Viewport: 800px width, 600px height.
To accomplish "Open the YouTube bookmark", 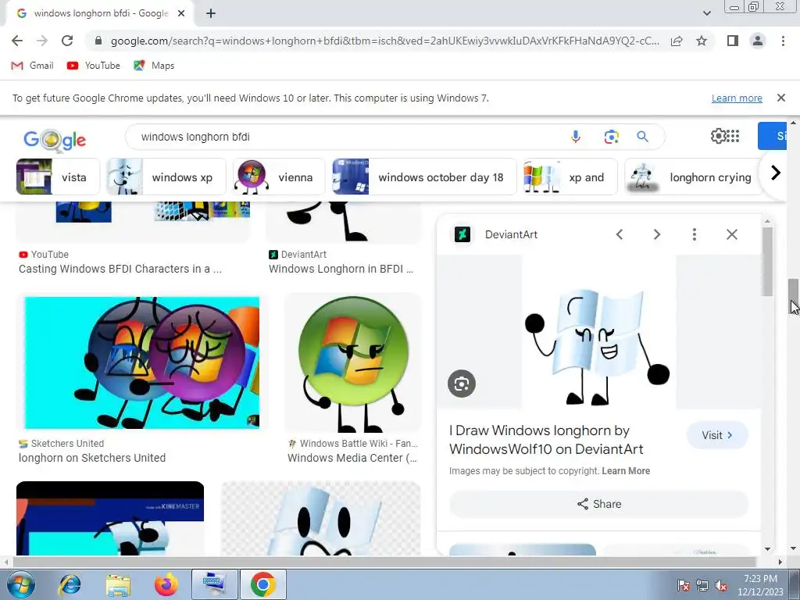I will 94,66.
